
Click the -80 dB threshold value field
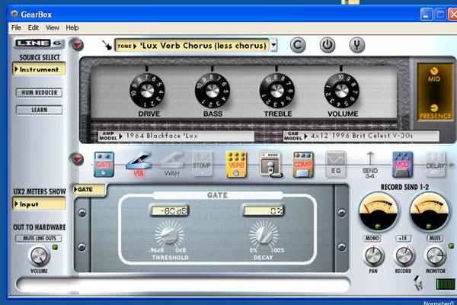(x=169, y=210)
